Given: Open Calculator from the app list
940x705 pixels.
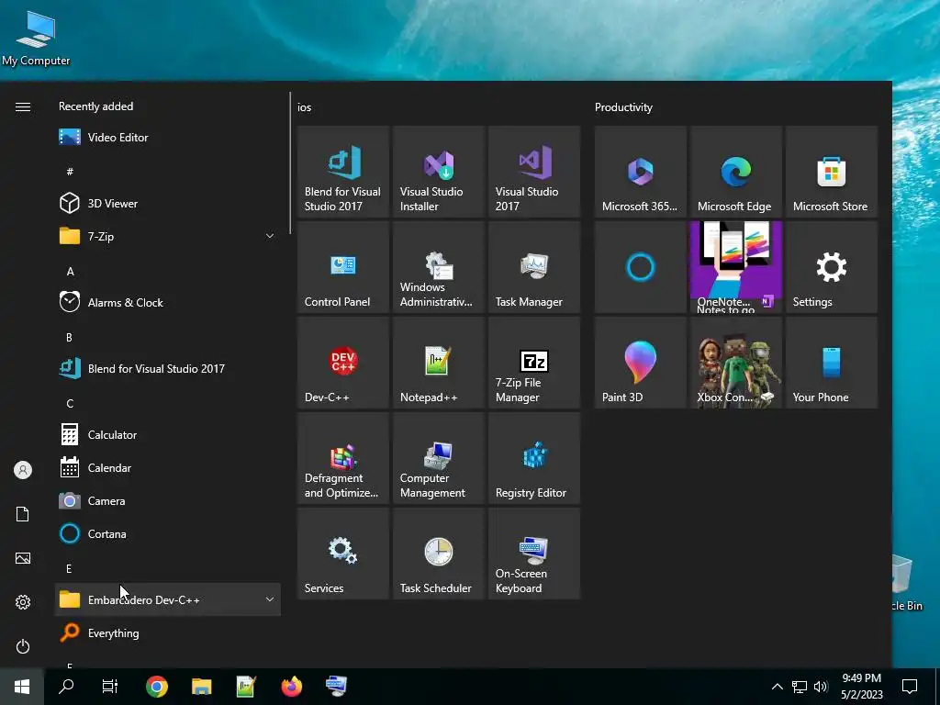Looking at the screenshot, I should point(168,434).
